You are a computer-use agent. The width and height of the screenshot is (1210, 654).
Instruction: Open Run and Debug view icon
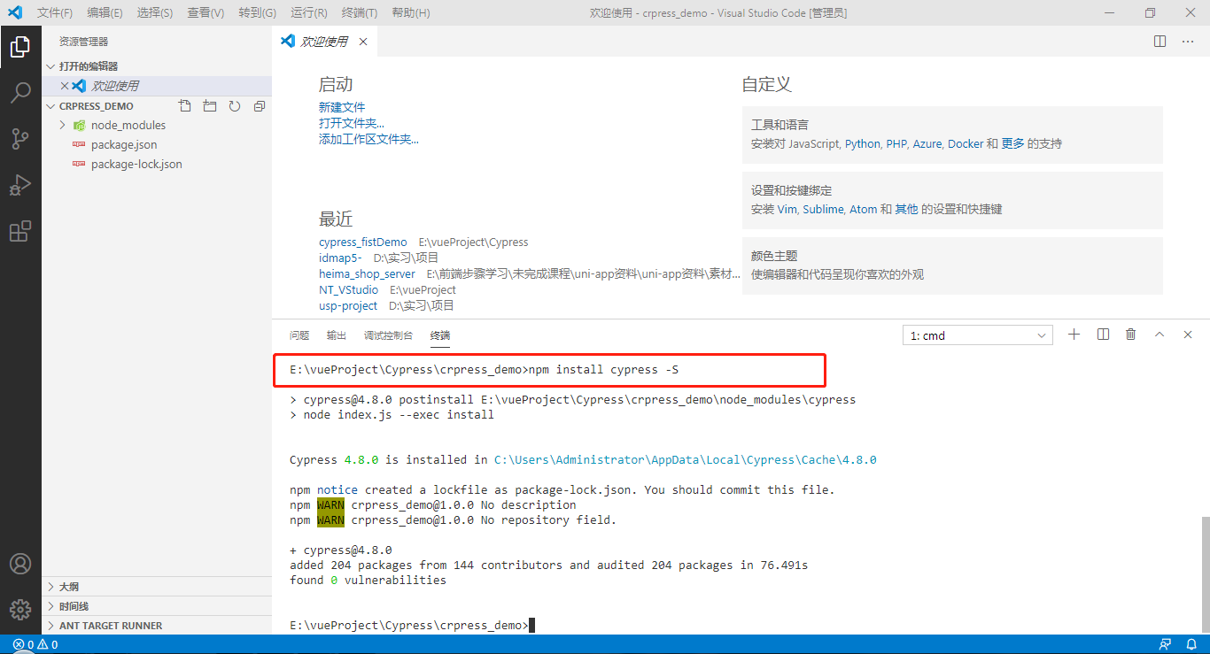(x=19, y=184)
